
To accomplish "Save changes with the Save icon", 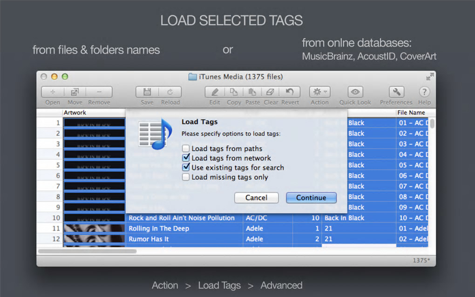I will (x=147, y=92).
